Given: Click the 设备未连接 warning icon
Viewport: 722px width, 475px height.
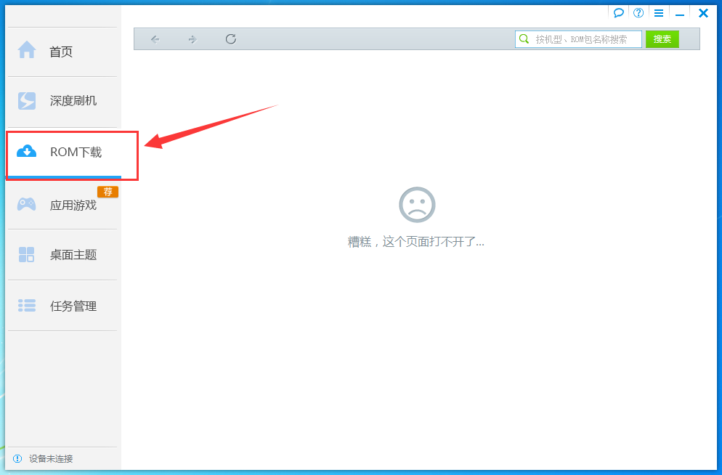Looking at the screenshot, I should [x=17, y=459].
